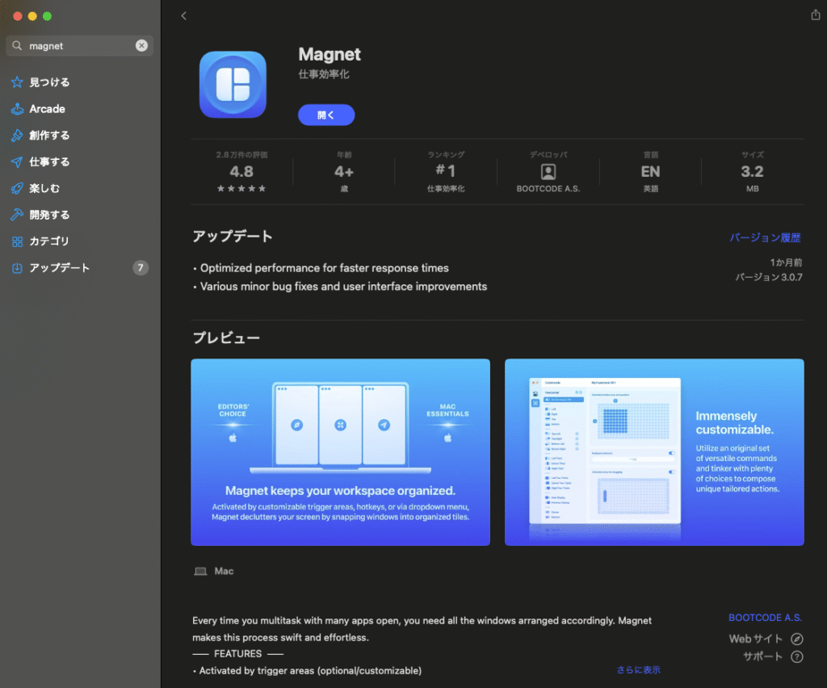
Task: Click the 仕事効率化 category under Magnet title
Action: pos(324,74)
